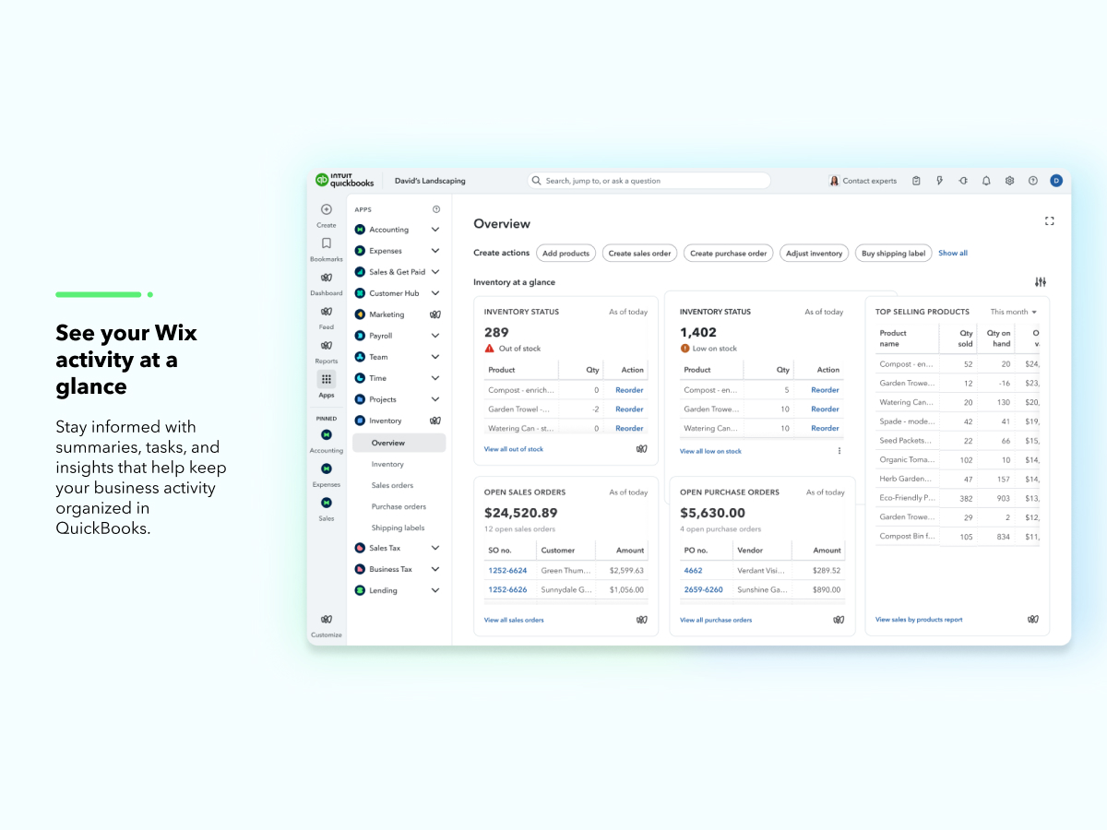Reorder Watering Can in Low on stock card
Image resolution: width=1107 pixels, height=830 pixels.
pos(825,428)
